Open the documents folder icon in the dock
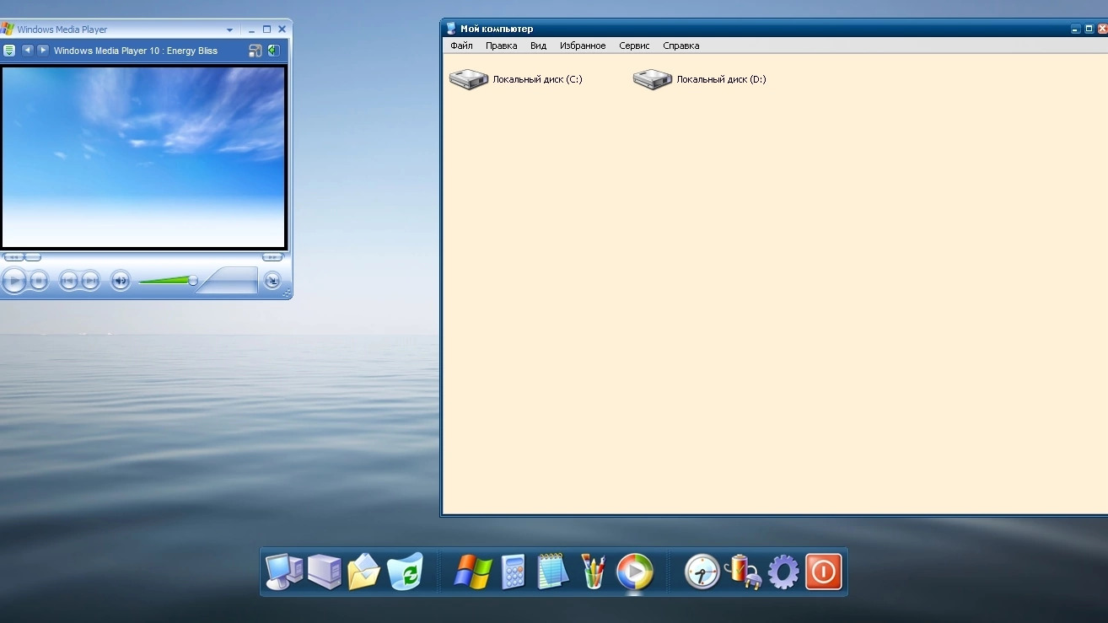 (363, 572)
